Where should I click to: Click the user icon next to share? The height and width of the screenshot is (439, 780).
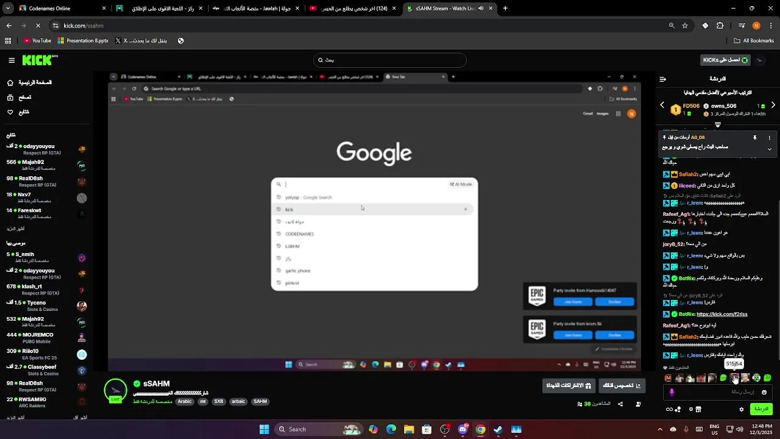tap(638, 404)
